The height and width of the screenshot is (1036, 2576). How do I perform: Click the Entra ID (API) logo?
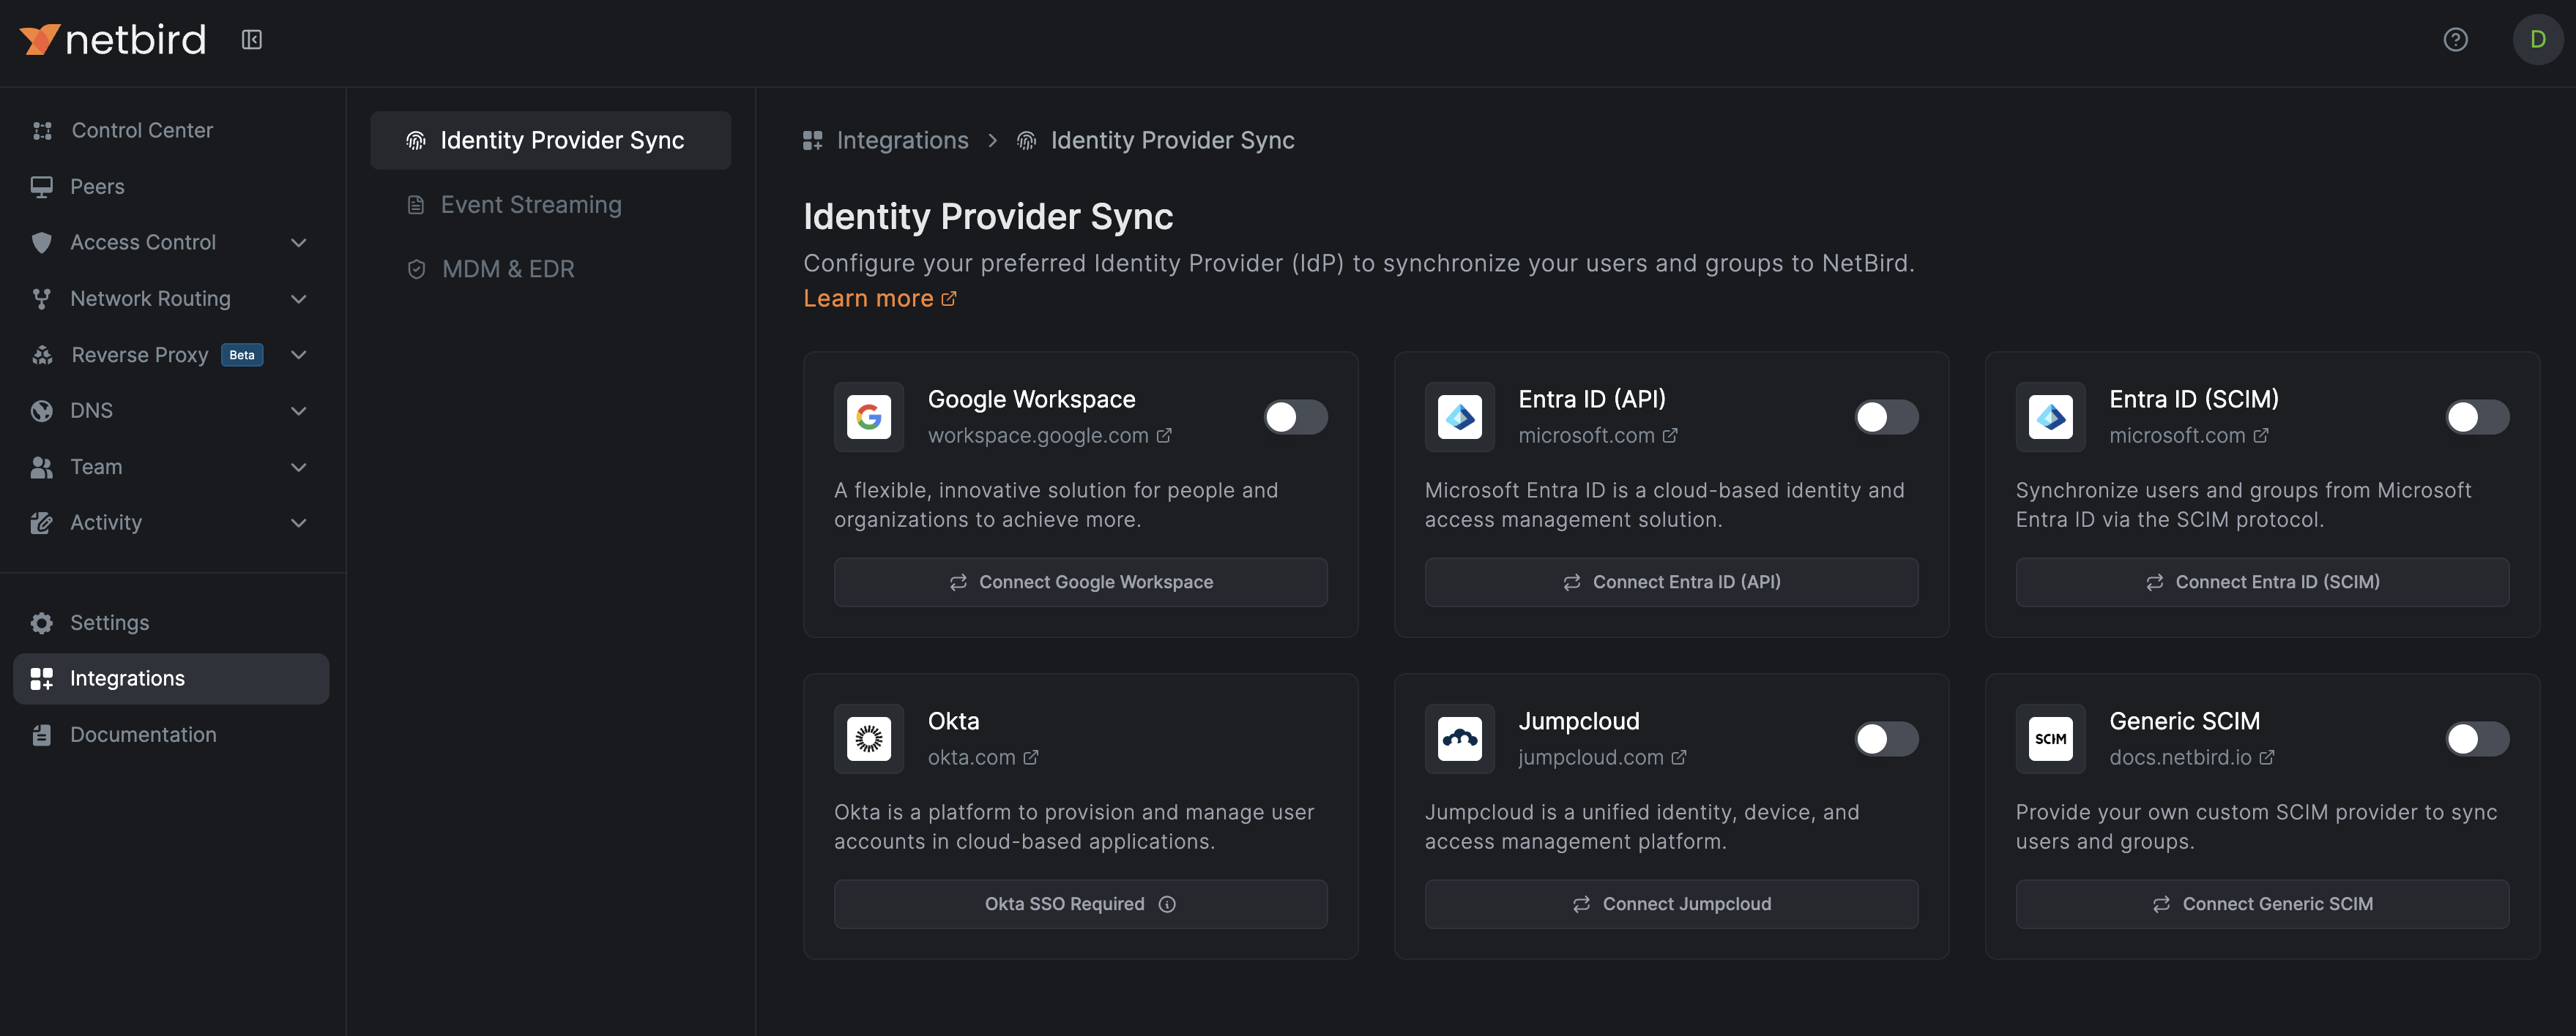tap(1459, 416)
